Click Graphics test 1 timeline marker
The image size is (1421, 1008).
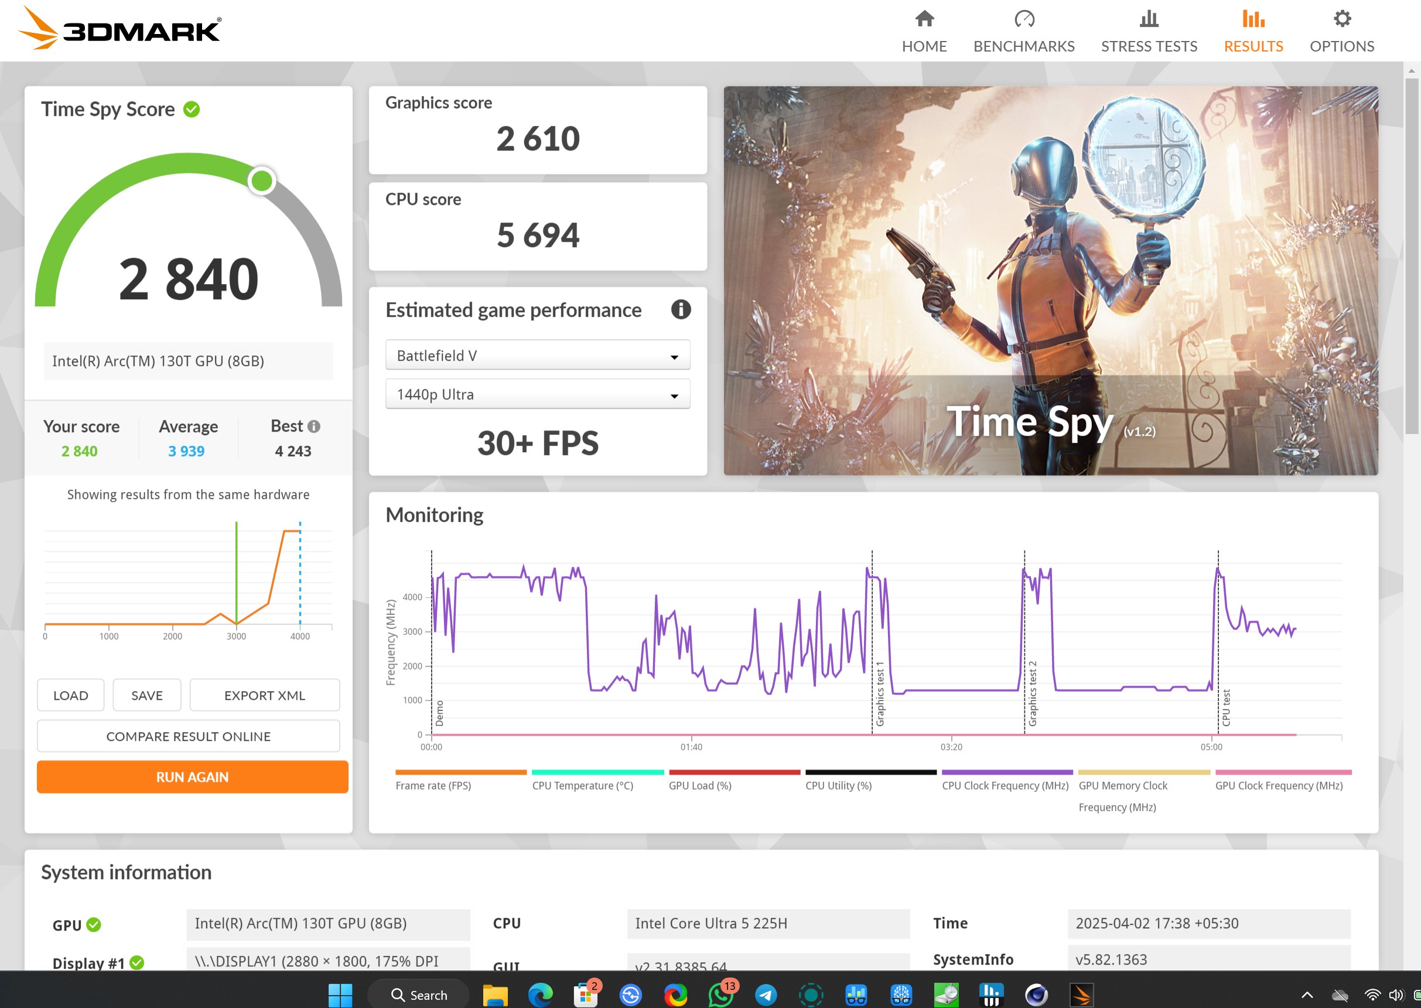(880, 694)
